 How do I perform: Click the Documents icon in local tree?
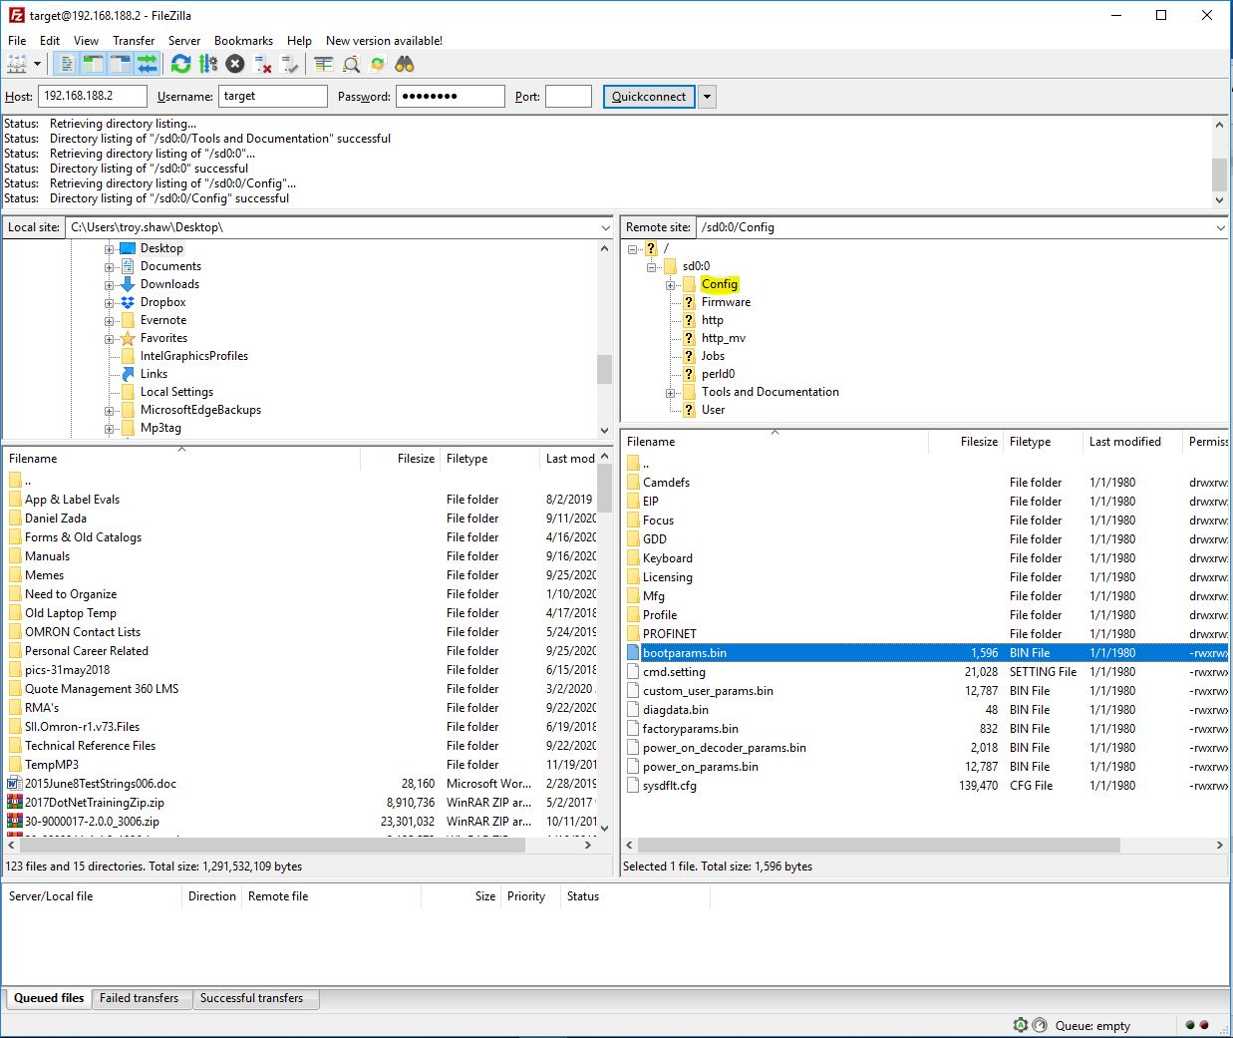coord(128,266)
